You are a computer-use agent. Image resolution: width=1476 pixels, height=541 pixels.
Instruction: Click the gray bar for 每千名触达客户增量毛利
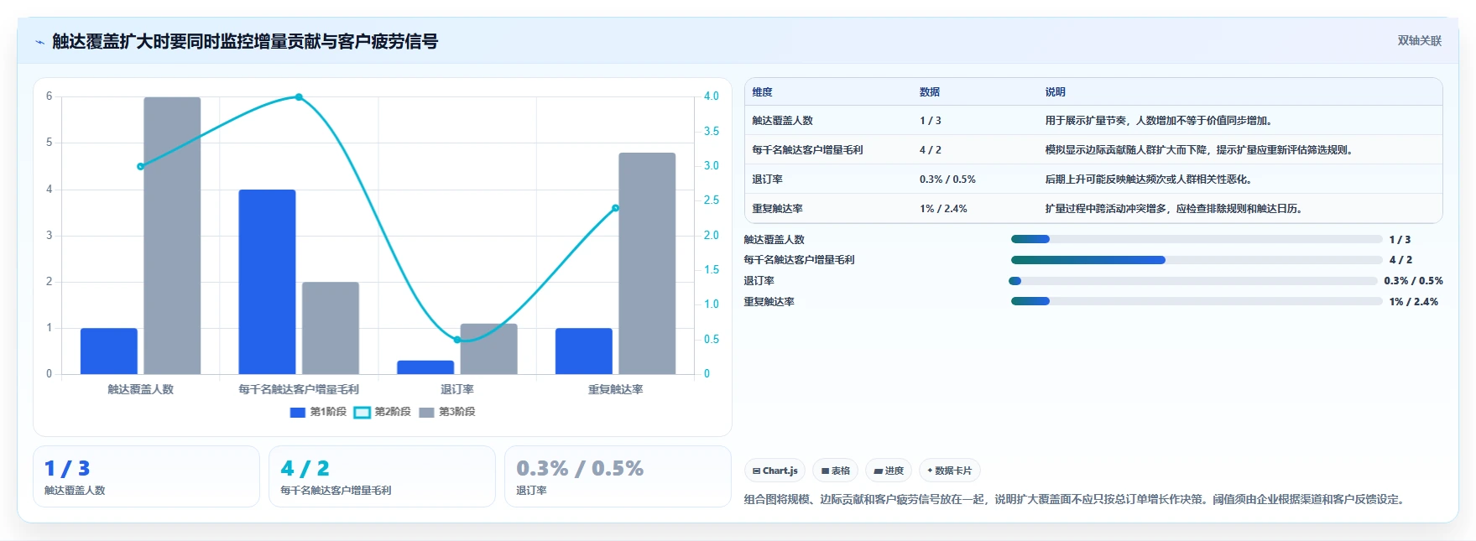coord(331,328)
